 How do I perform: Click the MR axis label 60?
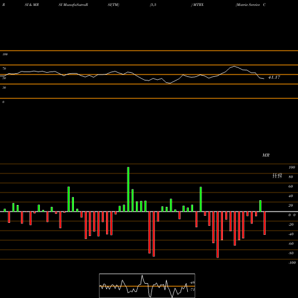(x=291, y=187)
